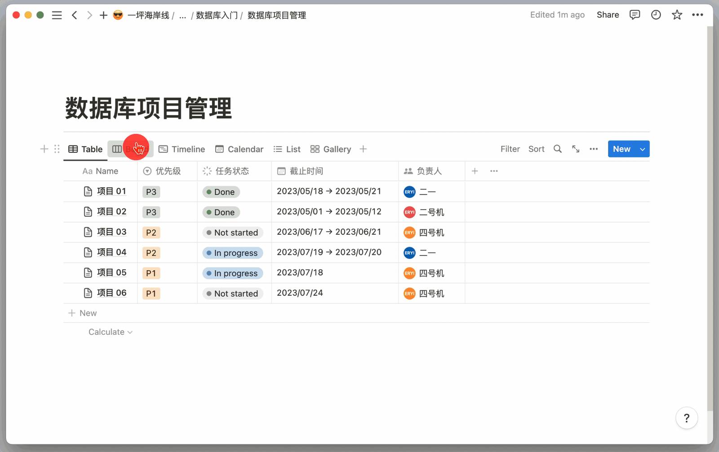
Task: Open the Name column header menu
Action: [100, 171]
